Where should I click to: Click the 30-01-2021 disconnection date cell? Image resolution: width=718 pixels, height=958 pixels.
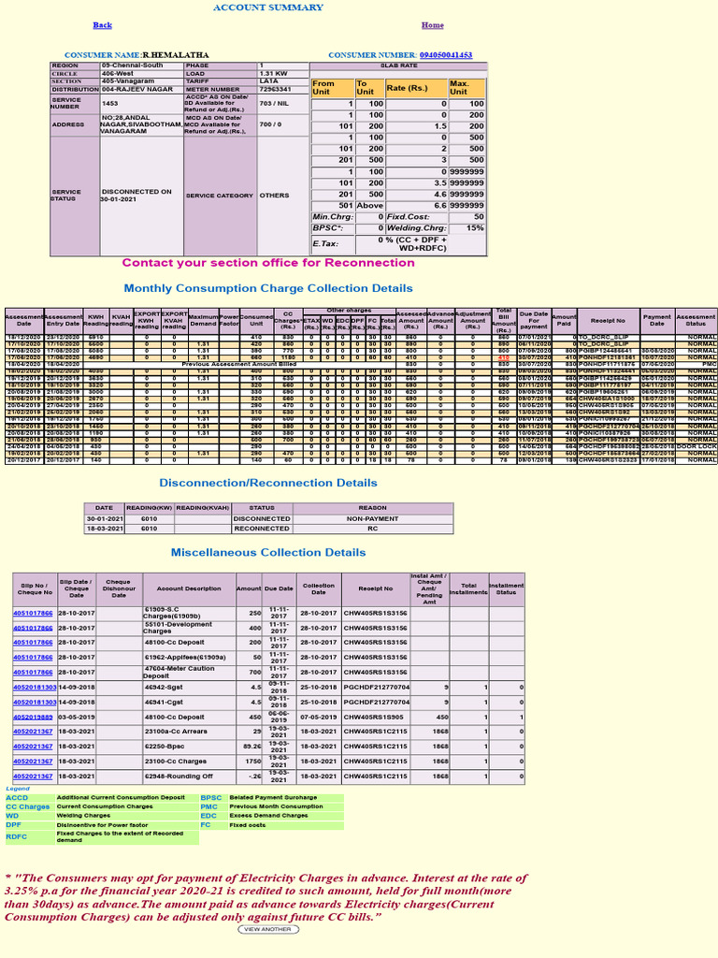pos(105,518)
